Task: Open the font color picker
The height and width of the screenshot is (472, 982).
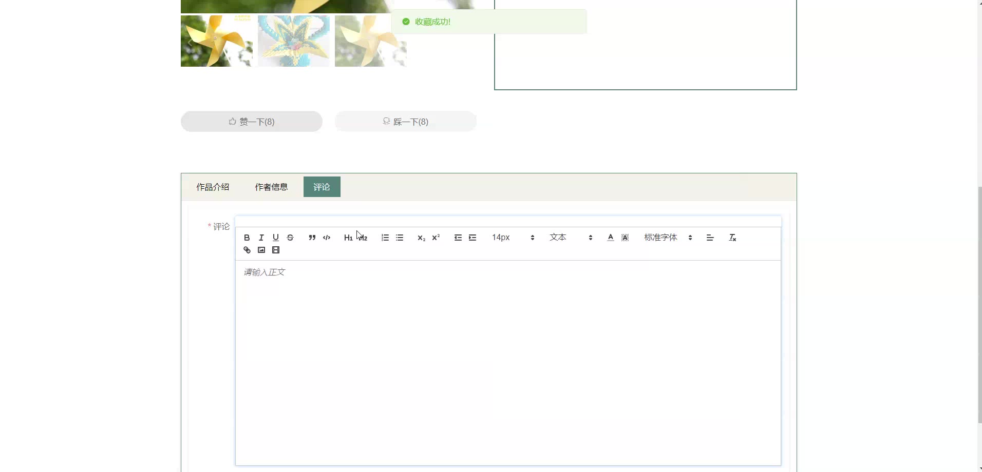Action: (x=611, y=238)
